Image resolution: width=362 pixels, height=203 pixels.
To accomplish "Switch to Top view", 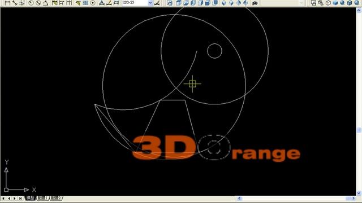I will point(179,3).
